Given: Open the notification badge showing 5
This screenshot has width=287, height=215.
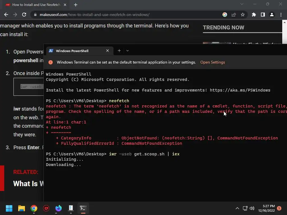Looking at the screenshot, I should pos(279,208).
